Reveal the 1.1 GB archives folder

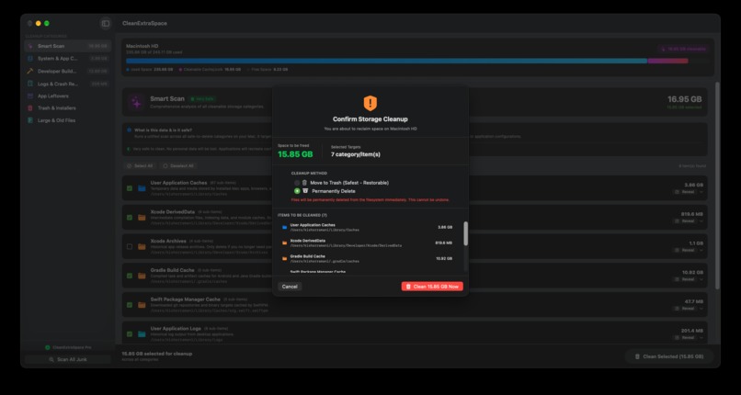tap(684, 251)
